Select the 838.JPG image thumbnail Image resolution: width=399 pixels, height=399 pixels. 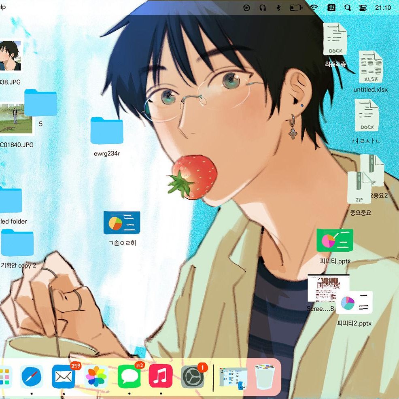[x=10, y=55]
